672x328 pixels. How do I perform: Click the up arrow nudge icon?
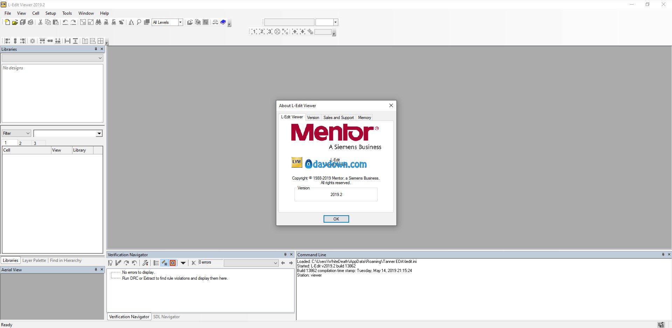click(x=295, y=32)
